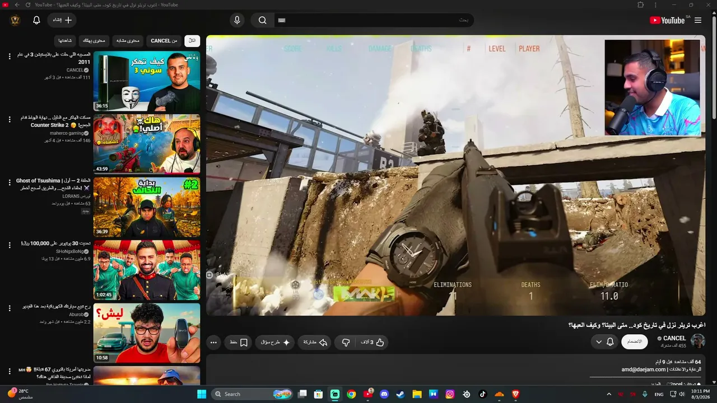Screen dimensions: 717x403
Task: Open options for Aburob video
Action: (10, 308)
